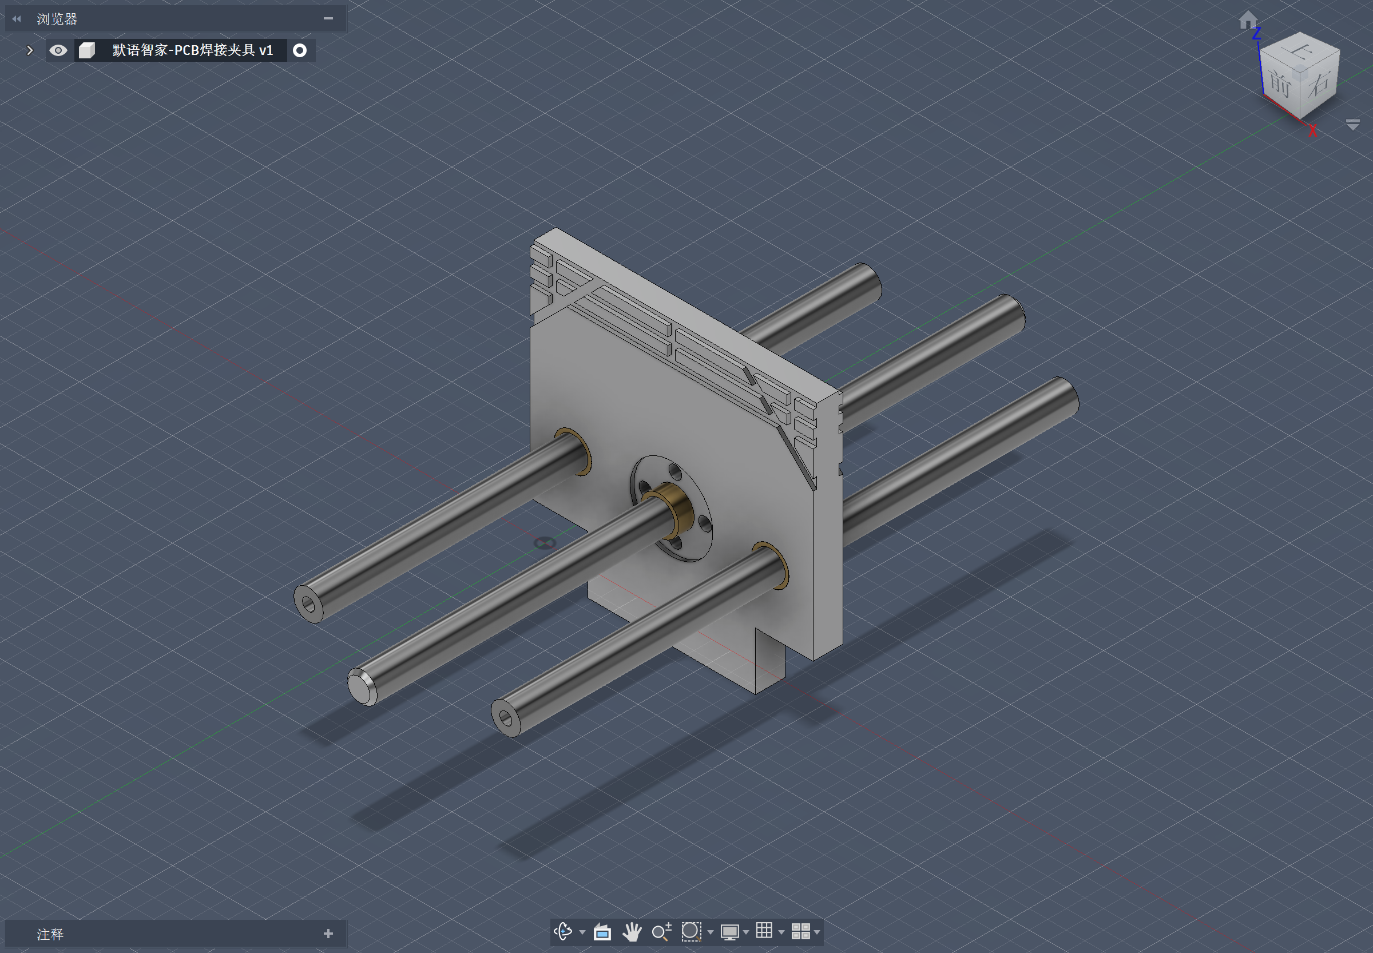Collapse browser panel with minus button
The image size is (1373, 953).
pyautogui.click(x=328, y=18)
